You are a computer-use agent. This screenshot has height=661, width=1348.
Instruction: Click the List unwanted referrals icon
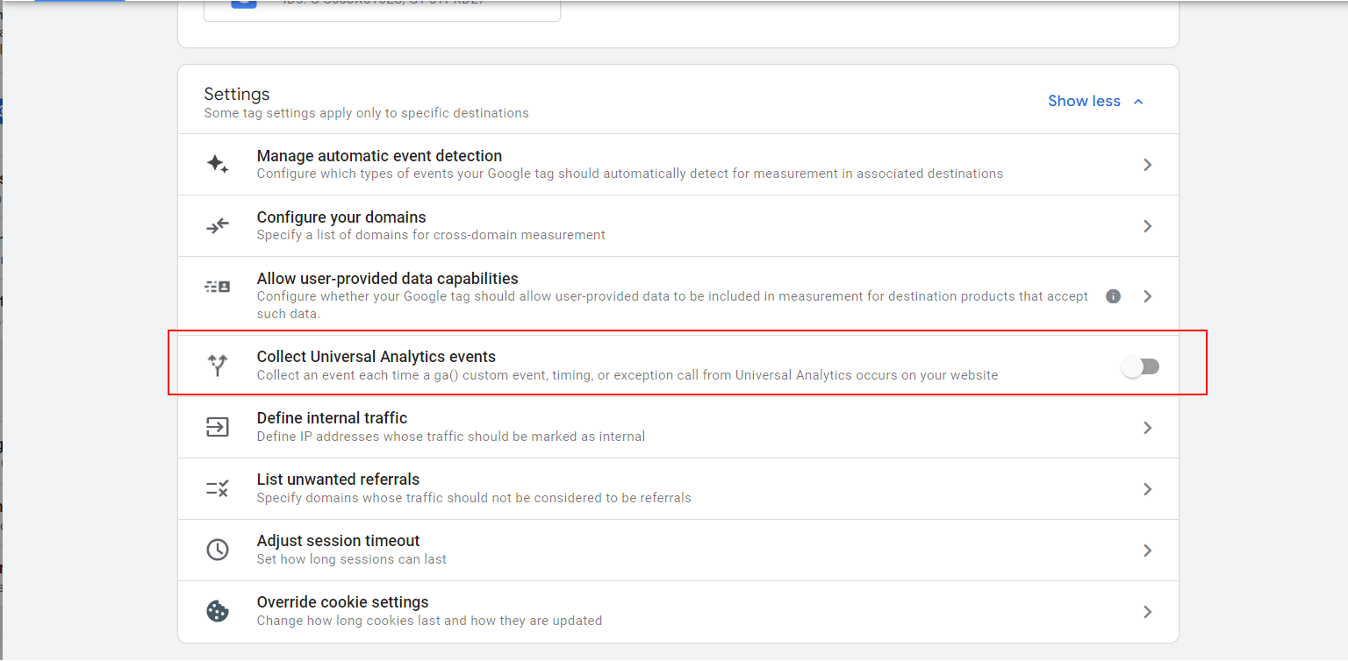pos(218,488)
